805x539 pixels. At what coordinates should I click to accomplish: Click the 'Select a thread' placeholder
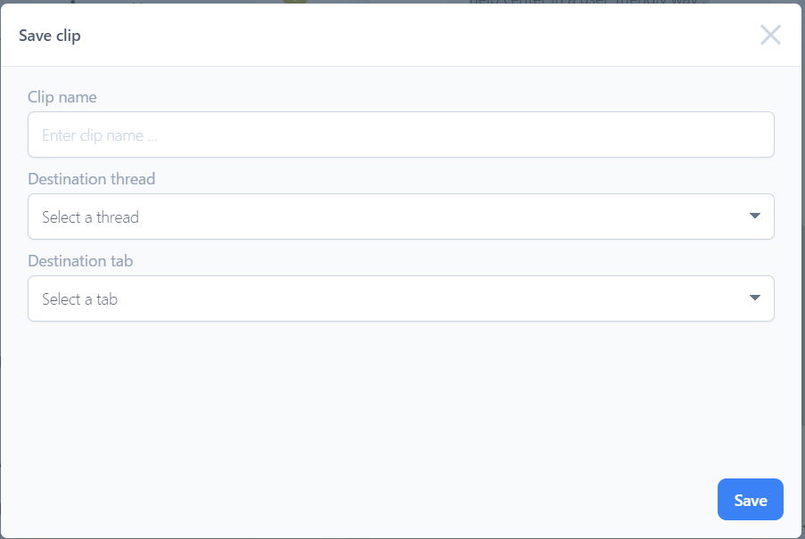tap(90, 217)
